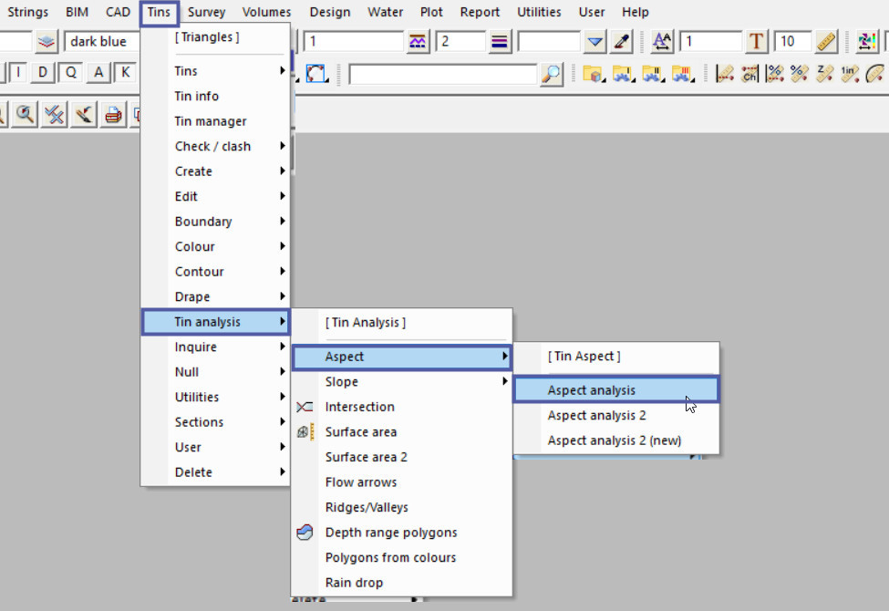The height and width of the screenshot is (611, 889).
Task: Click the printer plot icon
Action: pos(113,115)
